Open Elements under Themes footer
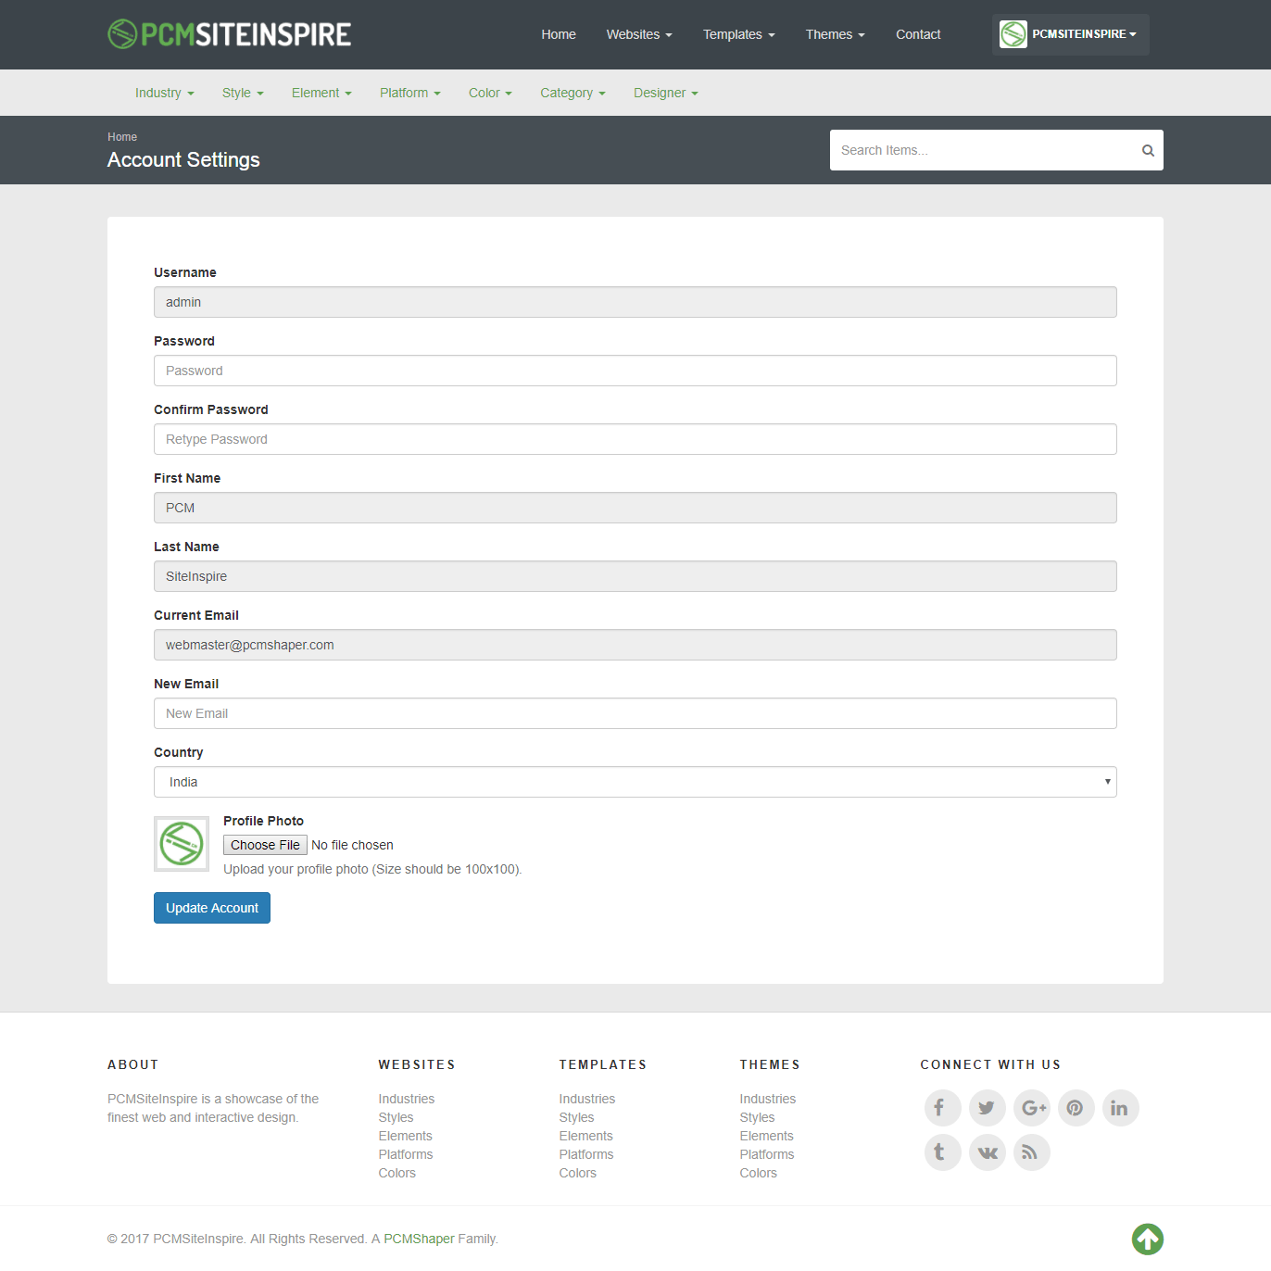The image size is (1271, 1271). click(x=766, y=1136)
